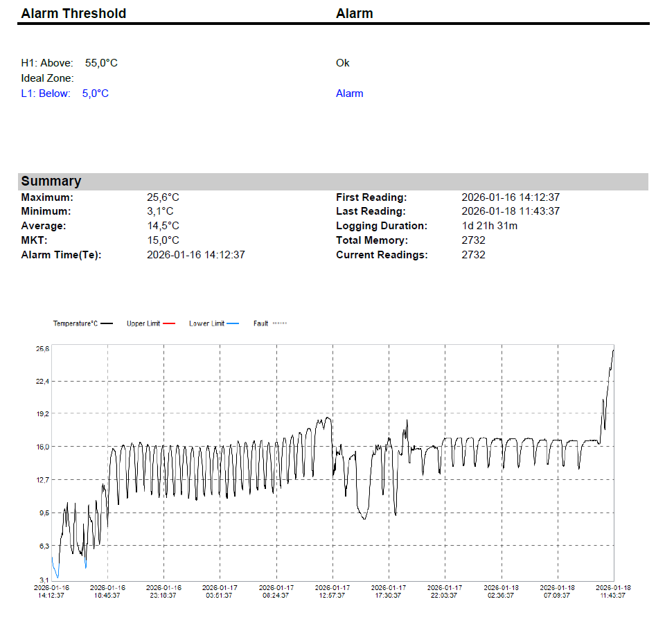This screenshot has height=633, width=665.
Task: Click the Alarm Threshold heading
Action: pos(73,13)
